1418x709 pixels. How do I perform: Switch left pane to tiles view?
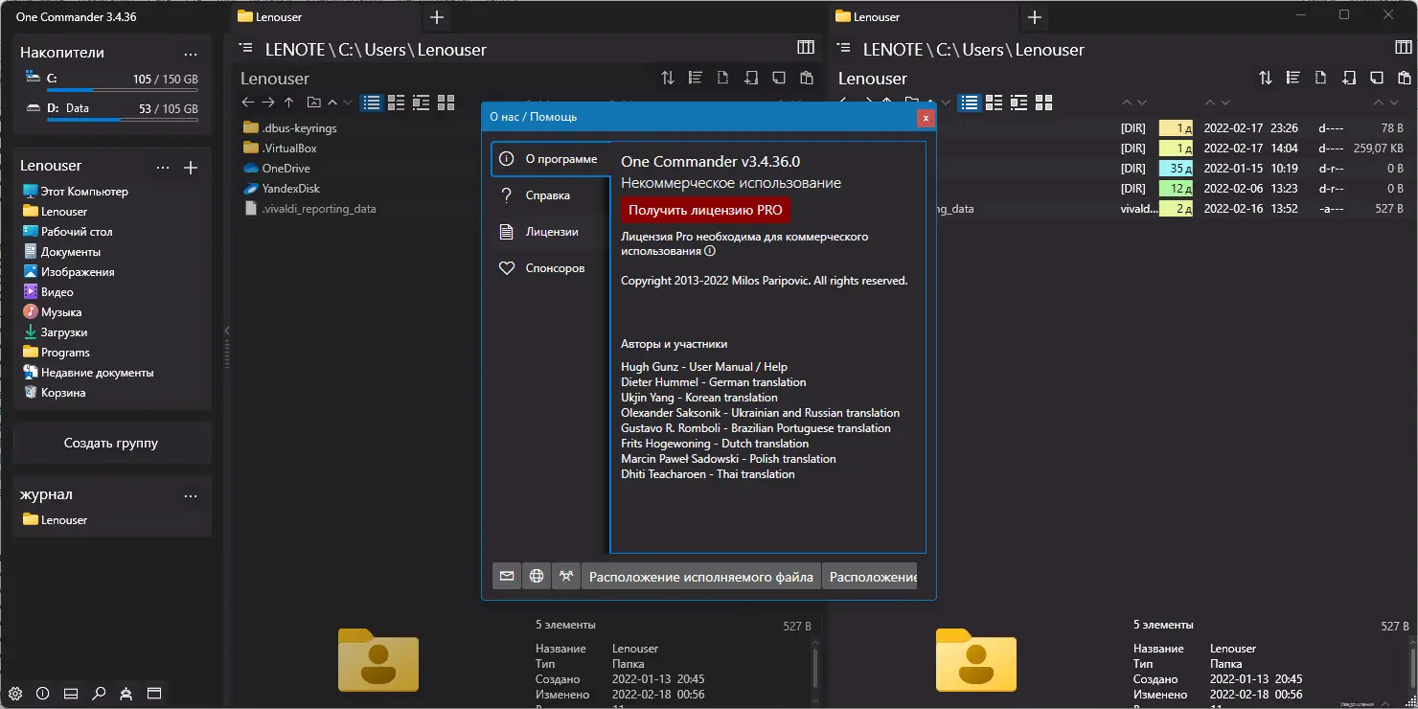[397, 102]
